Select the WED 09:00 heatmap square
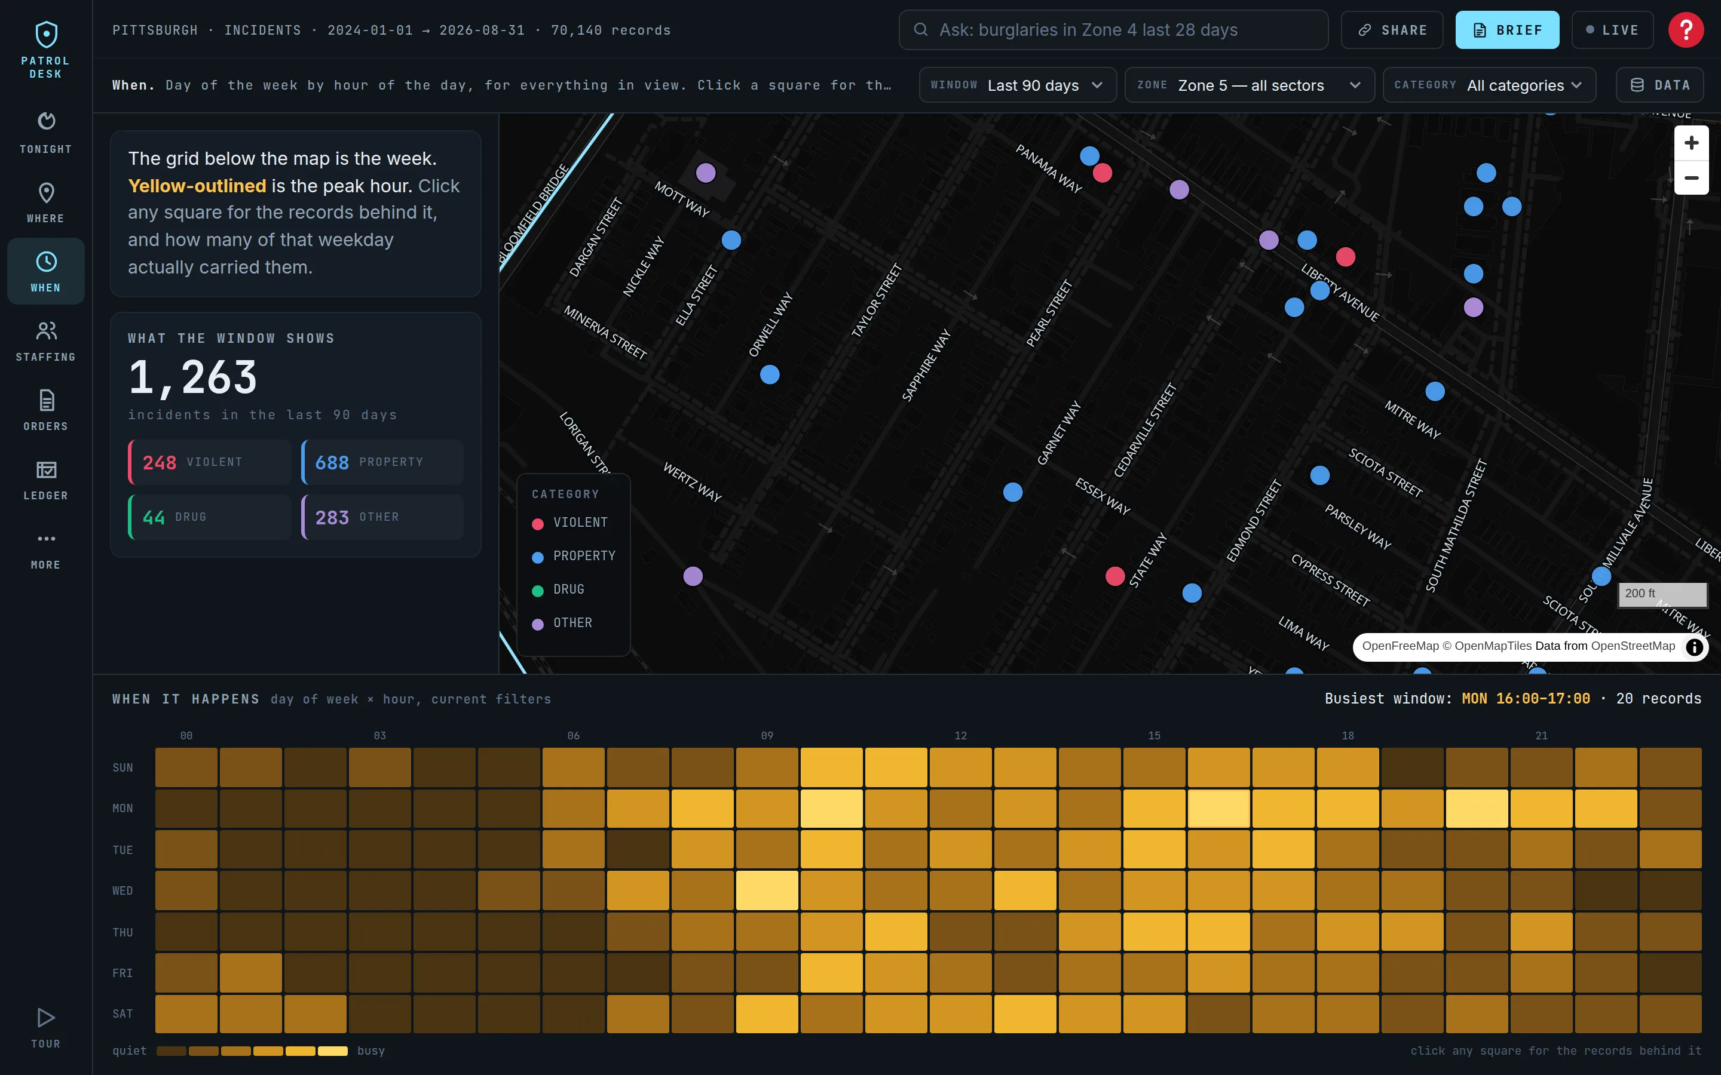This screenshot has height=1075, width=1721. pos(767,890)
